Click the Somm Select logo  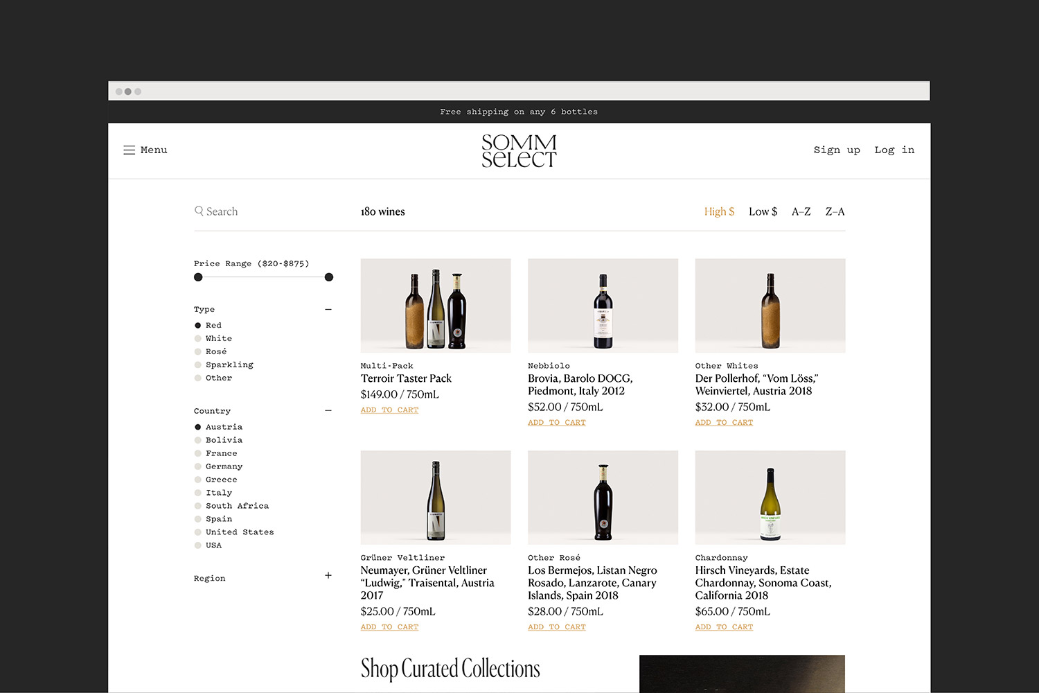tap(519, 151)
